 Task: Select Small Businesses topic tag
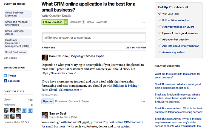click(16, 52)
